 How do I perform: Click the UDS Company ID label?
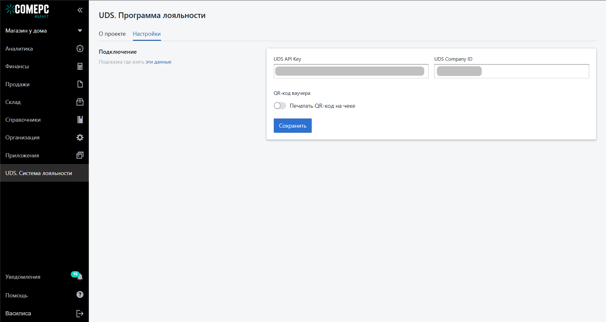pyautogui.click(x=453, y=59)
